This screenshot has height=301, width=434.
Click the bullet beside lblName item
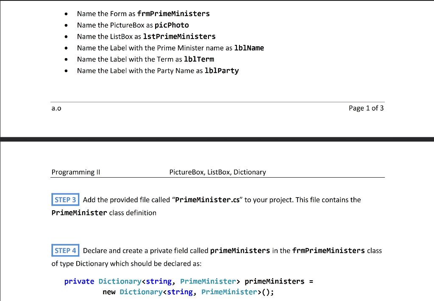pos(67,48)
